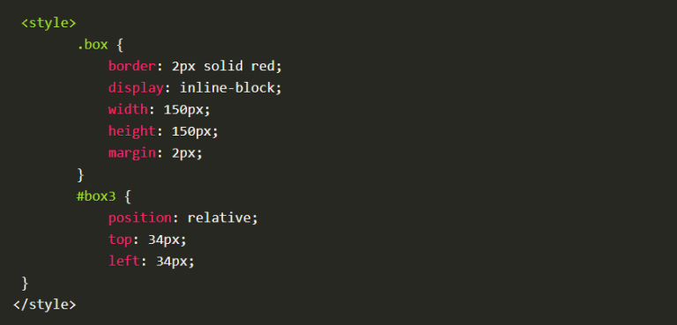Click the width property name
The height and width of the screenshot is (325, 677).
(128, 109)
